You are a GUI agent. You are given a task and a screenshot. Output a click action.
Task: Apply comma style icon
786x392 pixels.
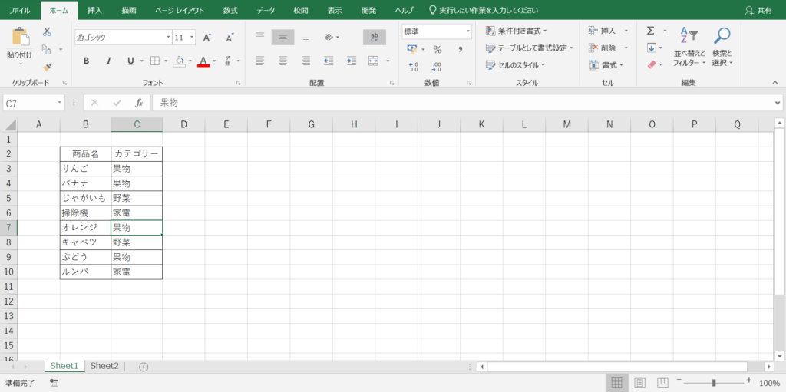(461, 50)
